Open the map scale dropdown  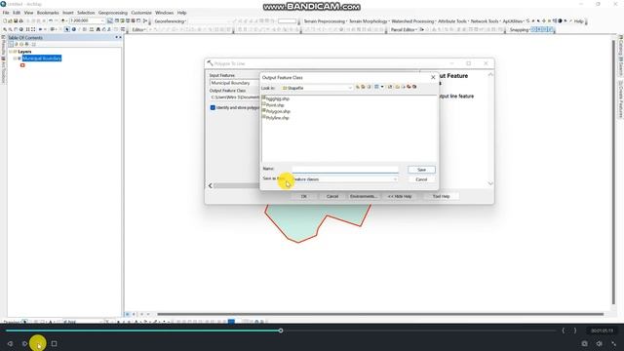tap(102, 20)
